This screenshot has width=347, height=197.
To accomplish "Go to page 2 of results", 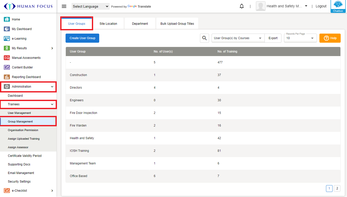I will (337, 188).
